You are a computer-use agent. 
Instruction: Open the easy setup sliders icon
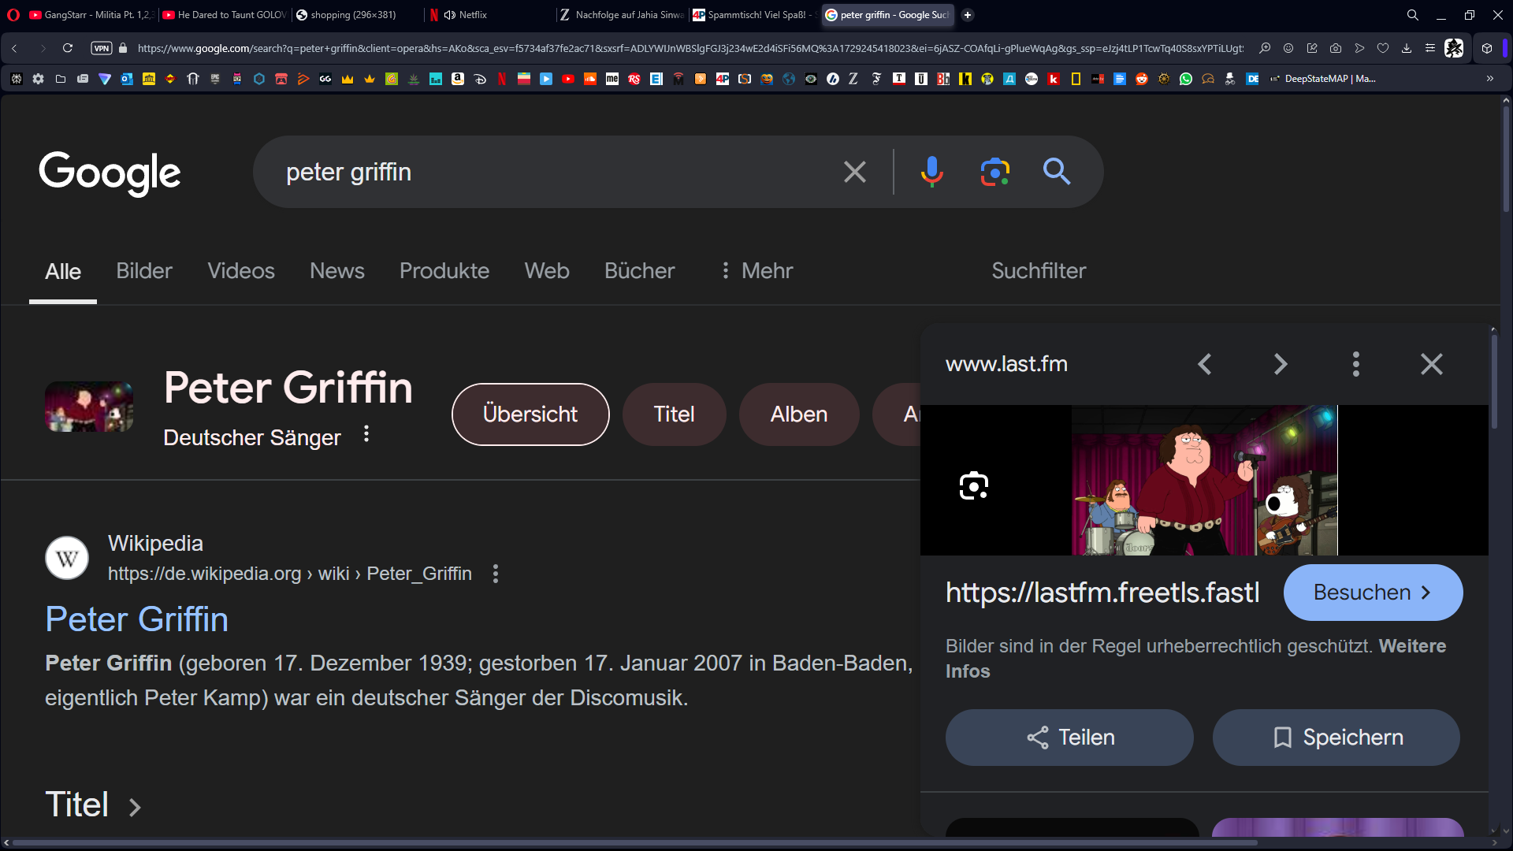tap(1430, 48)
